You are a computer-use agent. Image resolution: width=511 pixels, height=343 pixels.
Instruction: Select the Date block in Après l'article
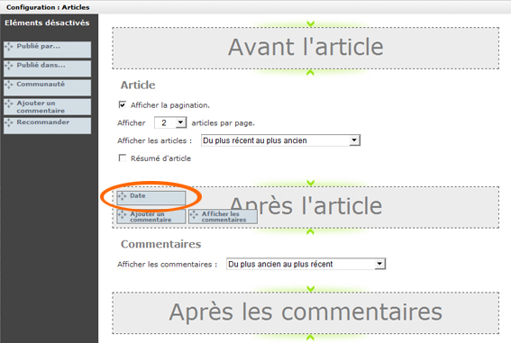pyautogui.click(x=151, y=198)
